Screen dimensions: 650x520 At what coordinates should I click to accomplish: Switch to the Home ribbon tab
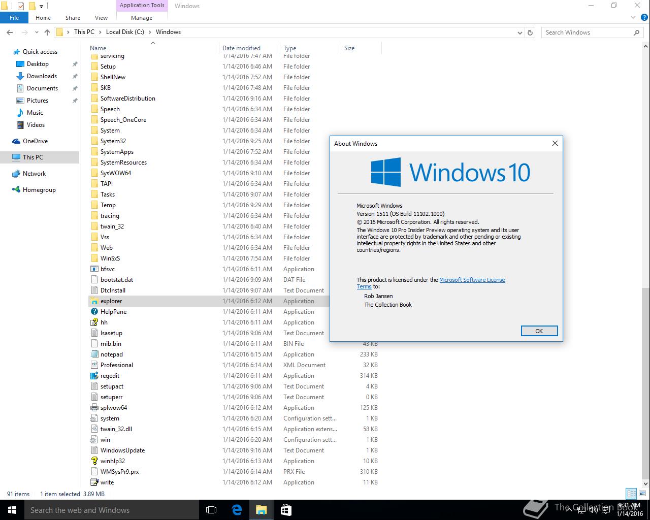pos(43,18)
